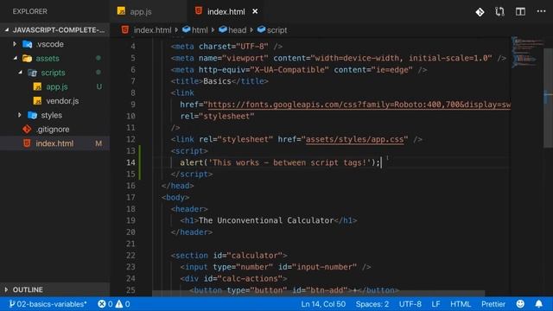The height and width of the screenshot is (311, 553).
Task: Click the app.js tab's JS file icon
Action: pos(121,11)
